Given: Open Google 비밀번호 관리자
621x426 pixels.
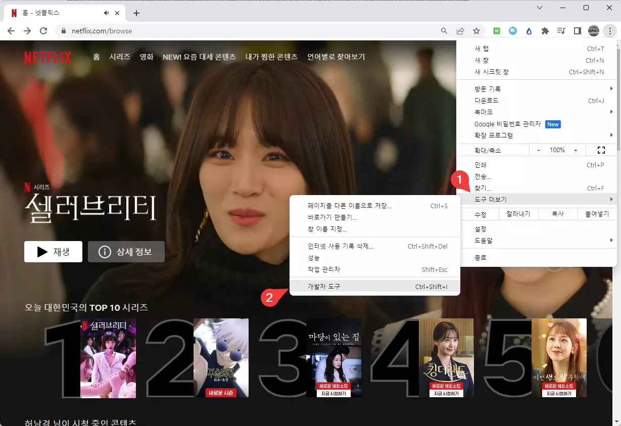Looking at the screenshot, I should pyautogui.click(x=537, y=124).
